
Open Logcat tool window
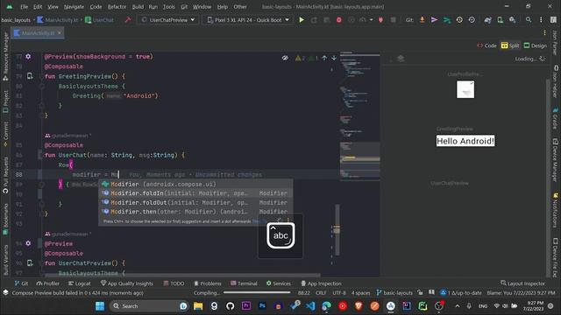pos(79,283)
